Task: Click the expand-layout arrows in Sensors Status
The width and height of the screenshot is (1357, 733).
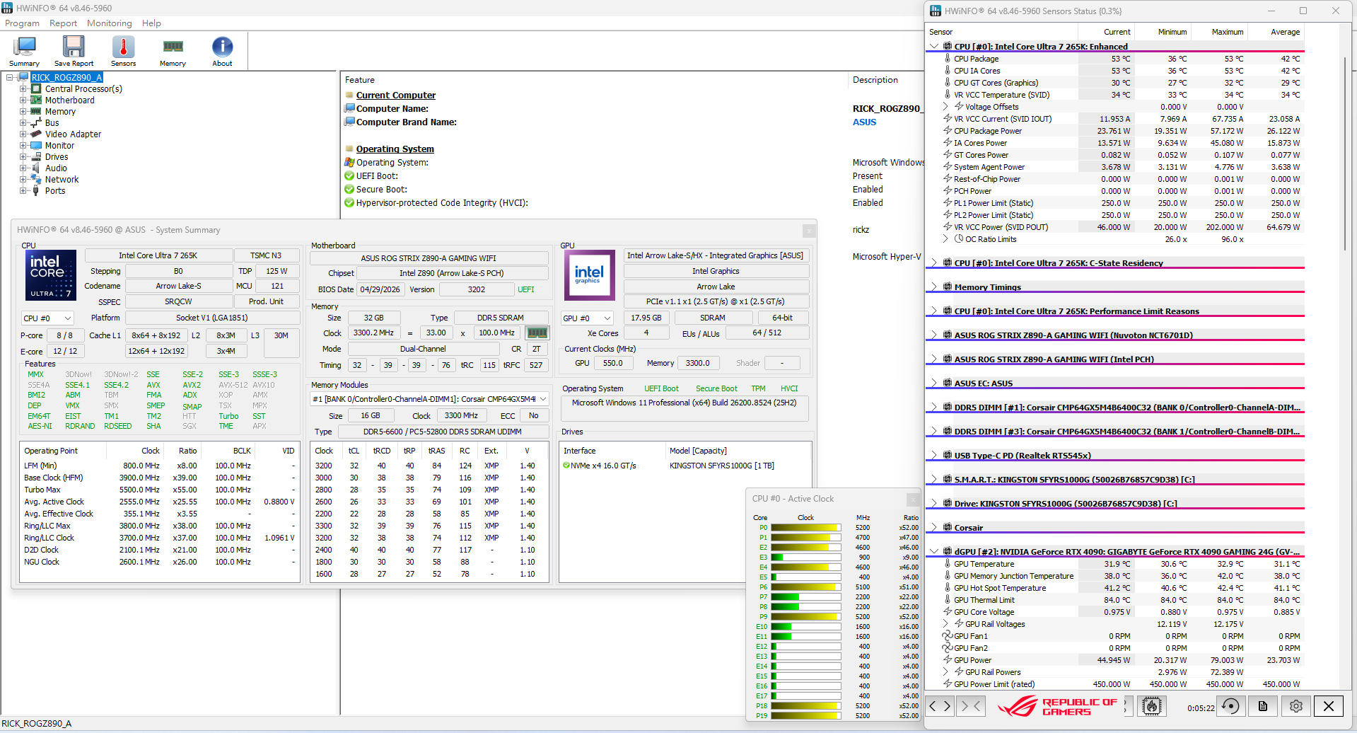Action: (x=940, y=706)
